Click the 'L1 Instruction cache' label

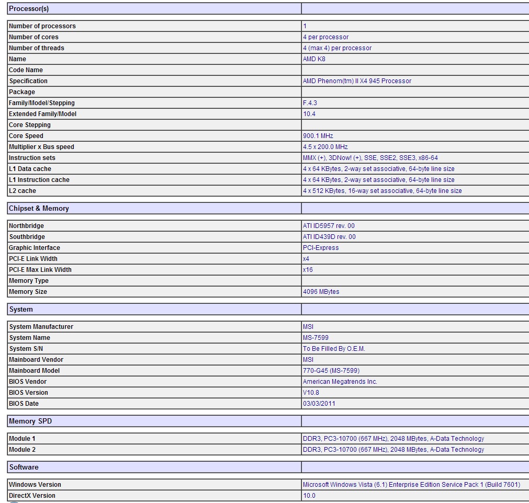pos(39,180)
